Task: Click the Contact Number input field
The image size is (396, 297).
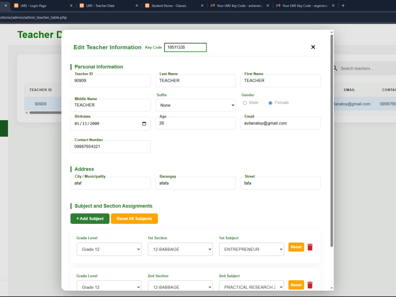Action: (x=110, y=146)
